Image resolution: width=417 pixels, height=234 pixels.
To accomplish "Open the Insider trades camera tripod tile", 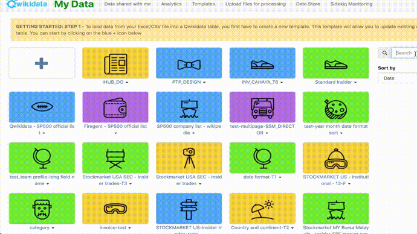I will tap(189, 158).
